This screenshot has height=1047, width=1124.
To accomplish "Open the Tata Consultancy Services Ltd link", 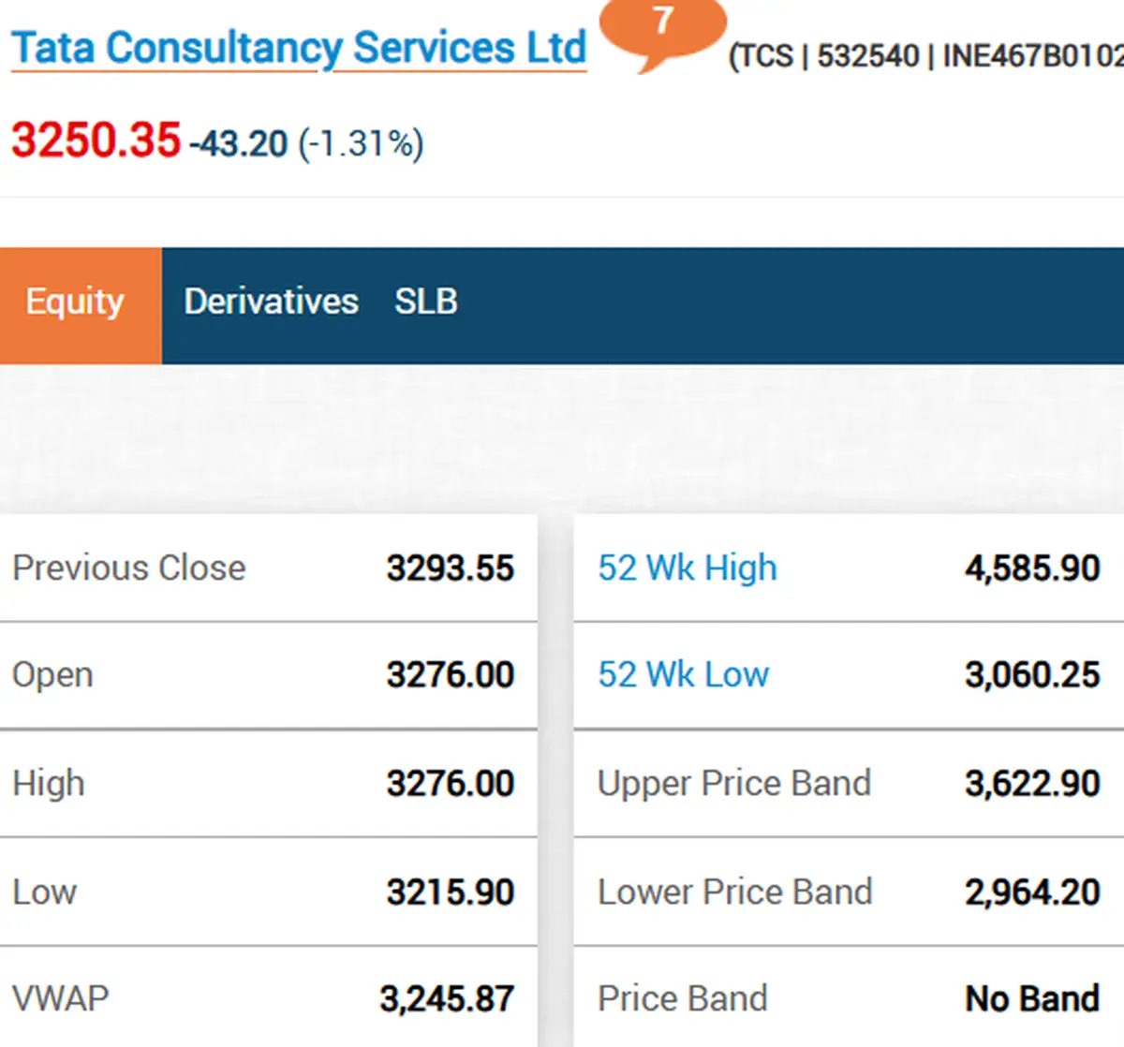I will (x=299, y=48).
